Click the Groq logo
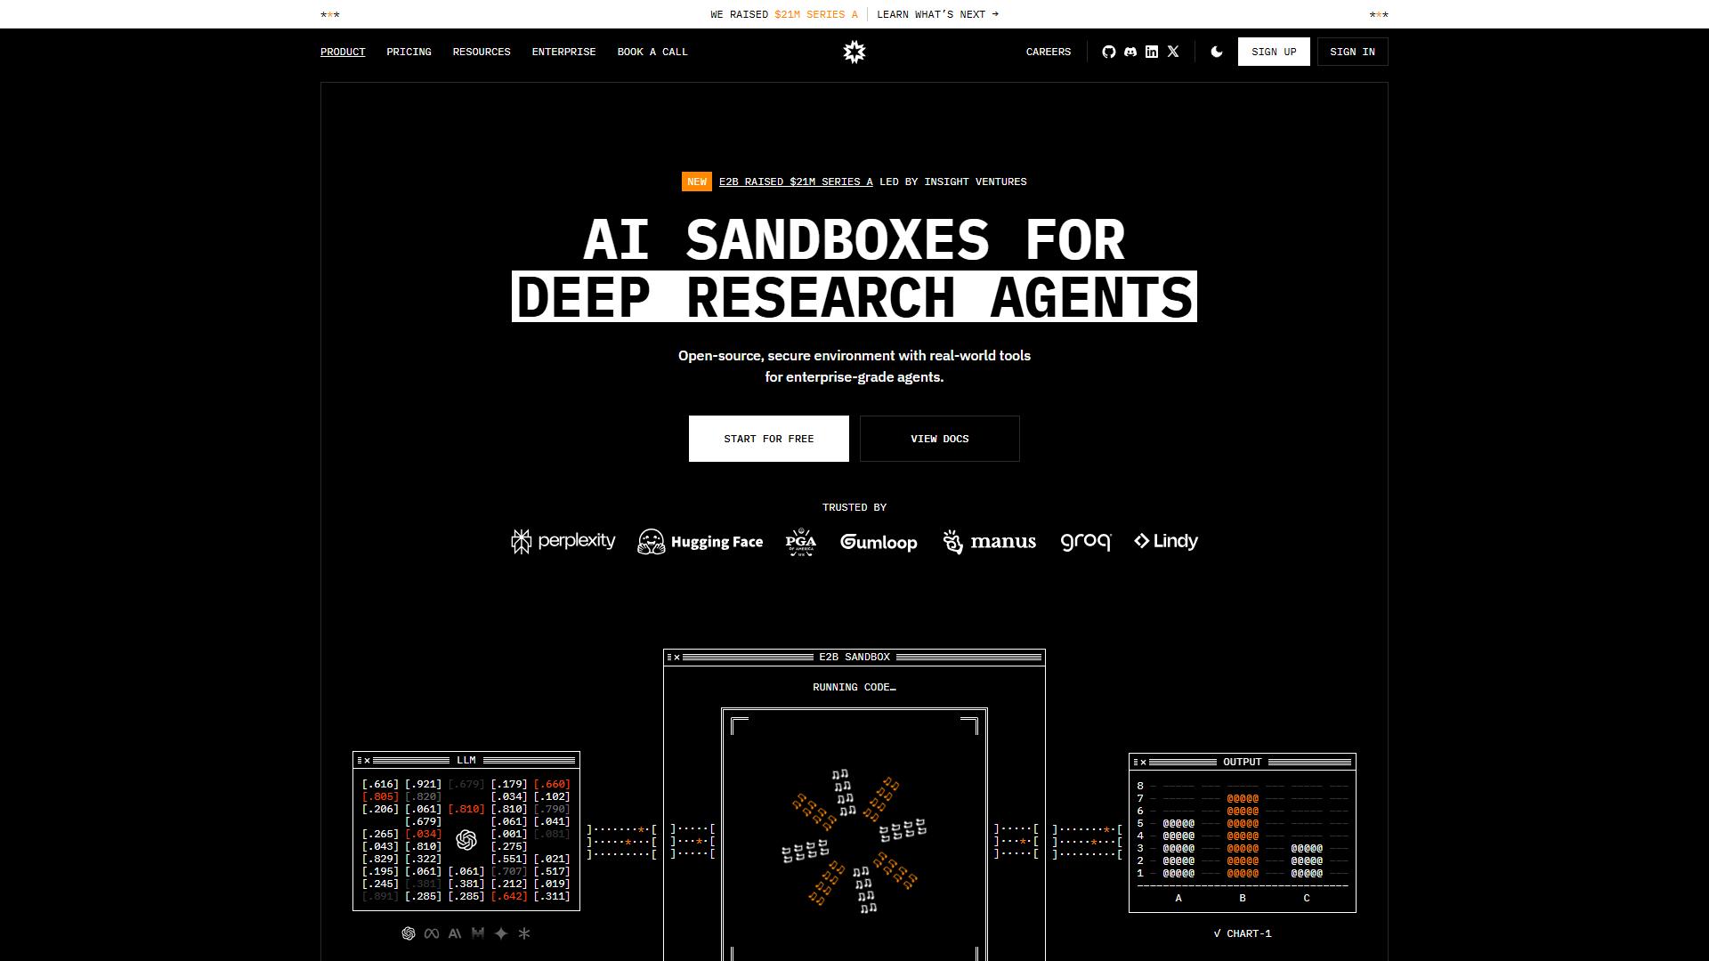1709x961 pixels. [x=1086, y=542]
